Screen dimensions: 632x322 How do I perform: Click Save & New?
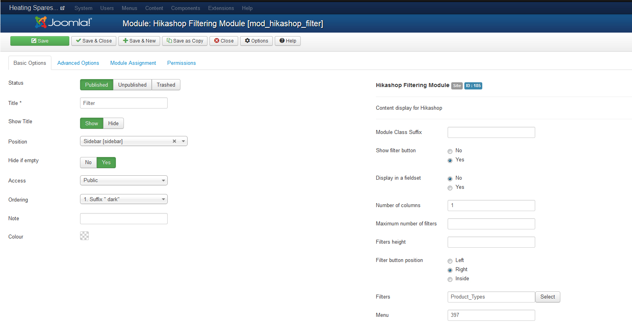tap(139, 41)
